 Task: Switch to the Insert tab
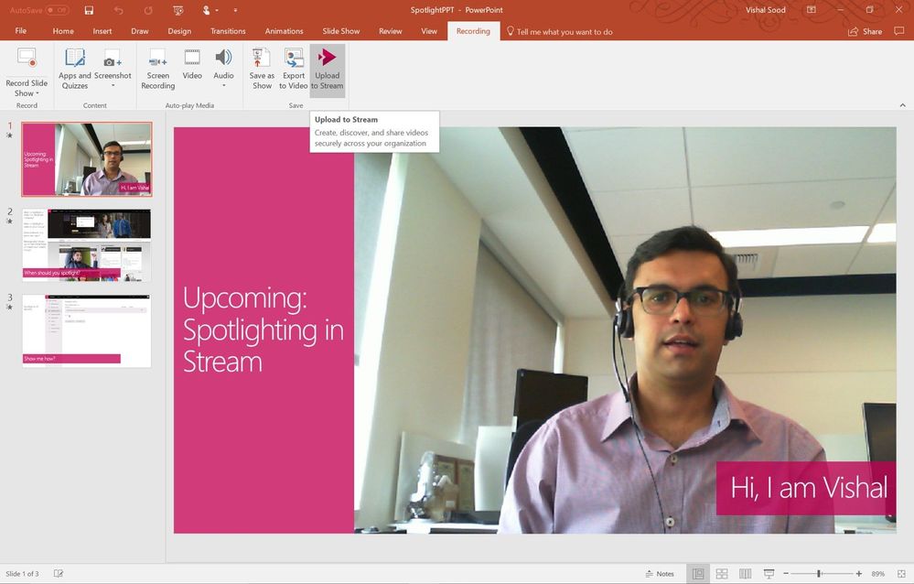click(x=102, y=31)
